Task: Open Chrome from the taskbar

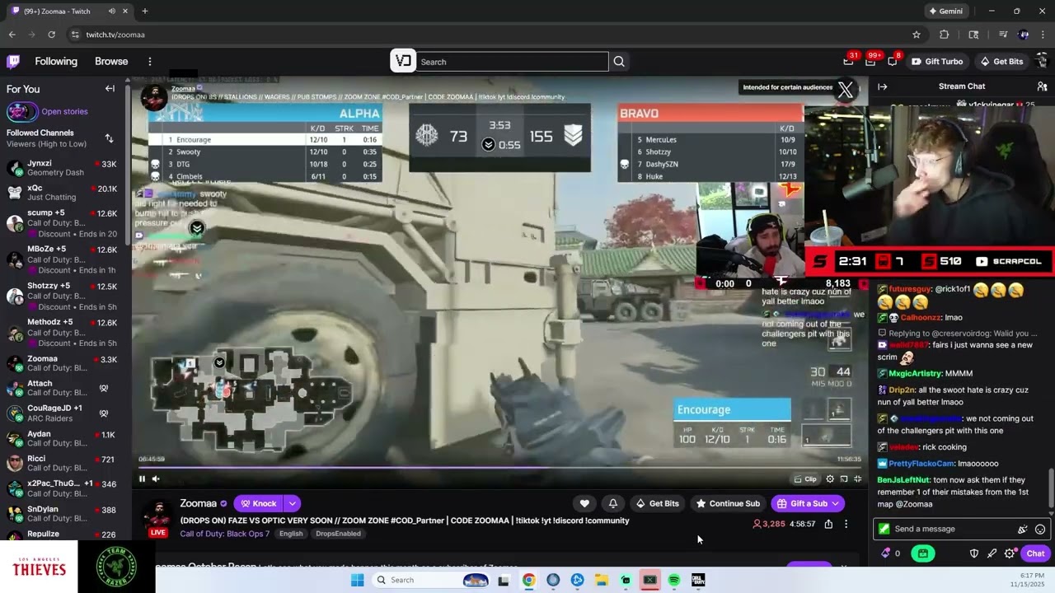Action: pyautogui.click(x=528, y=580)
